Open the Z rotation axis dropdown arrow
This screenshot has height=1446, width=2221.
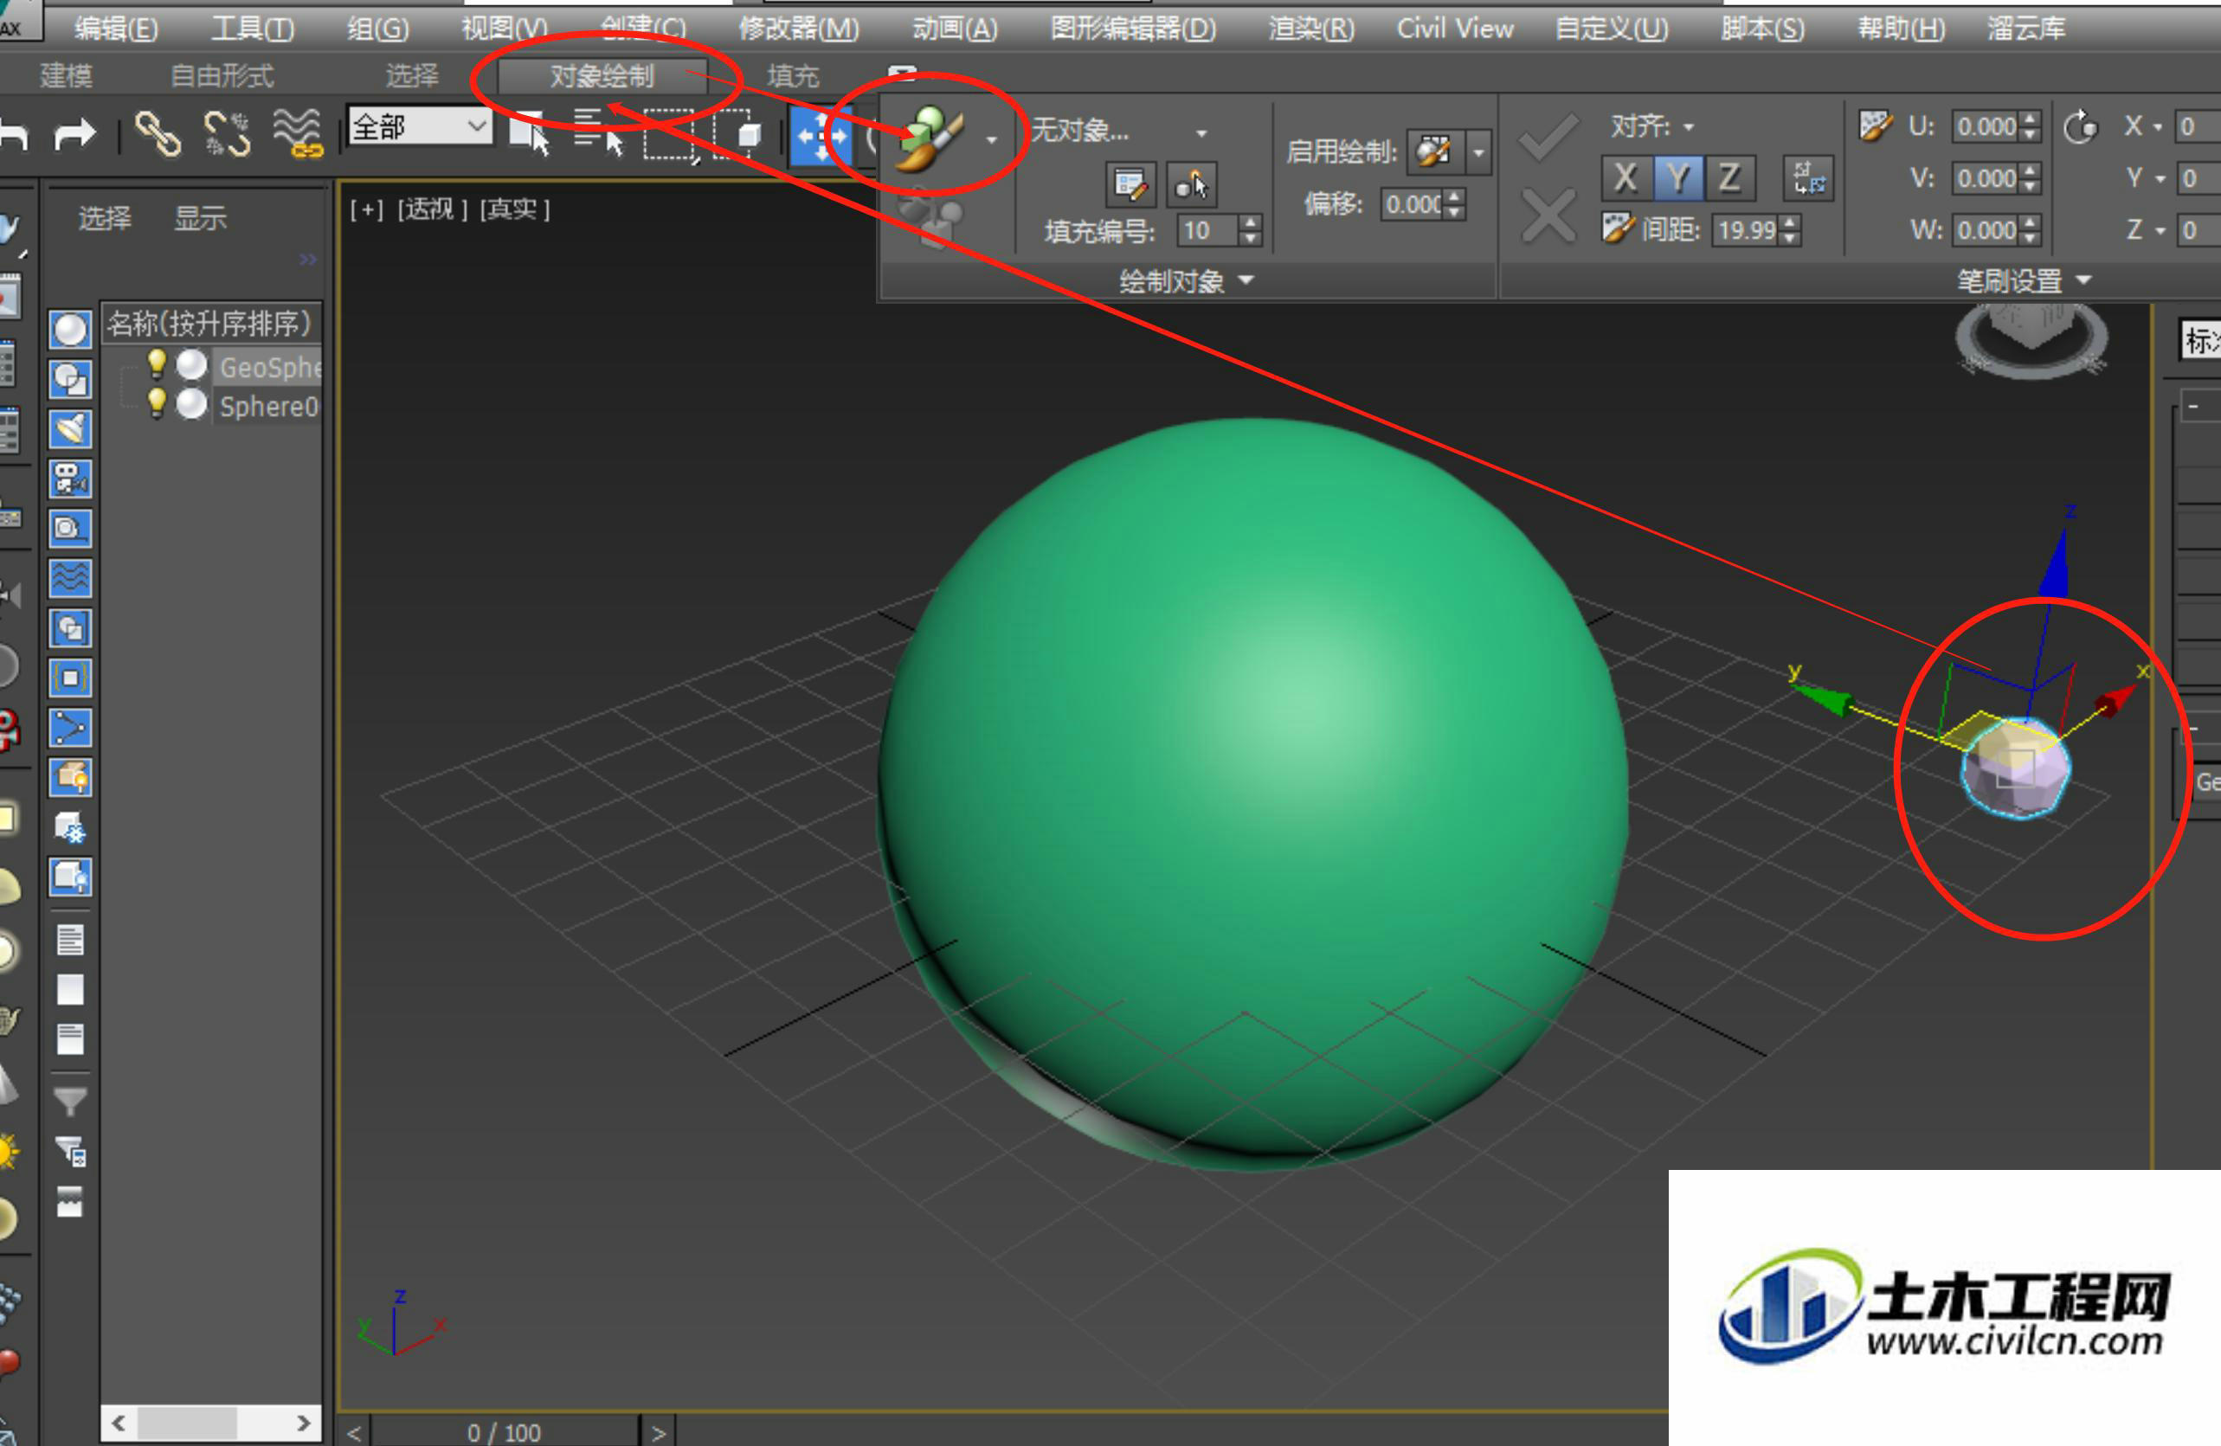coord(2160,230)
